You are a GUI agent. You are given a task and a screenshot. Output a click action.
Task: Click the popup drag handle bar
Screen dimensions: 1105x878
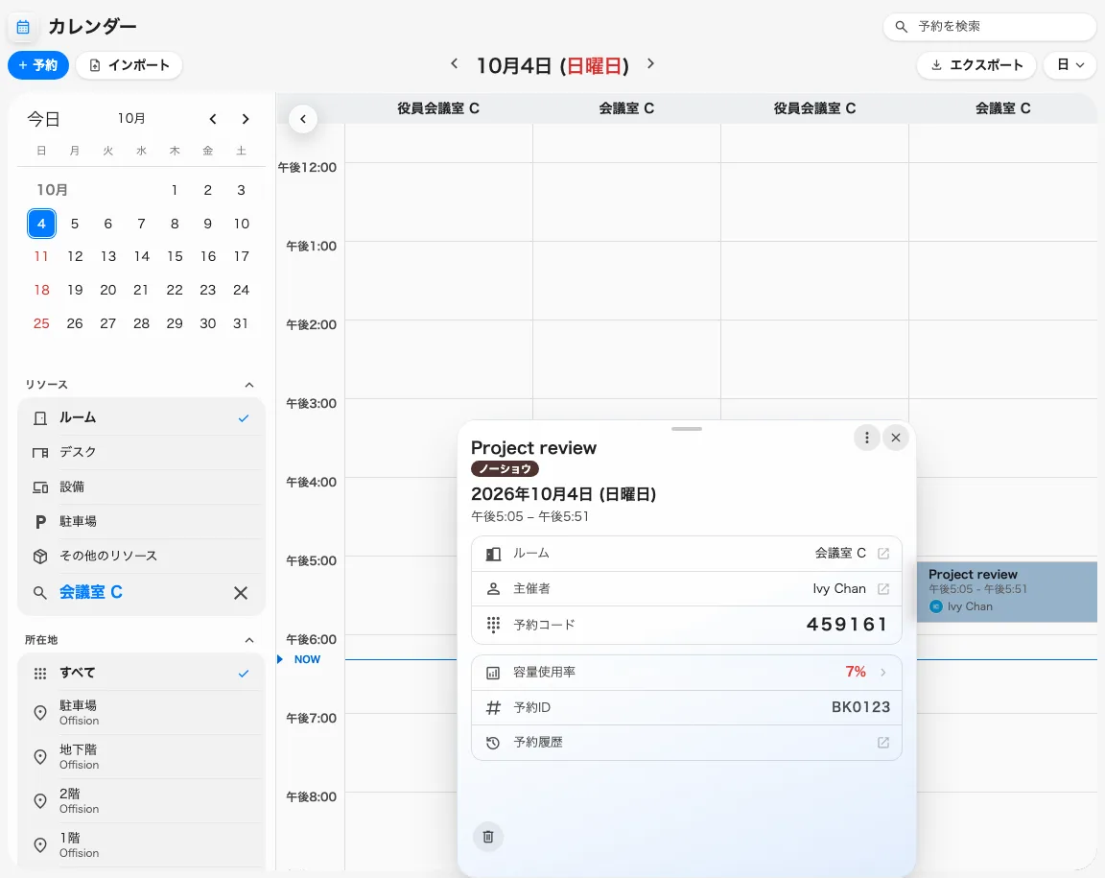click(687, 429)
